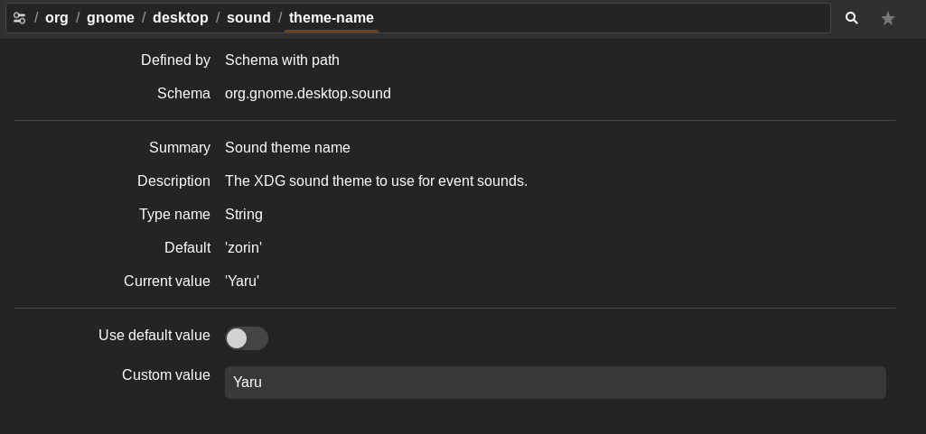926x434 pixels.
Task: Navigate to the 'org' path segment
Action: coord(57,18)
